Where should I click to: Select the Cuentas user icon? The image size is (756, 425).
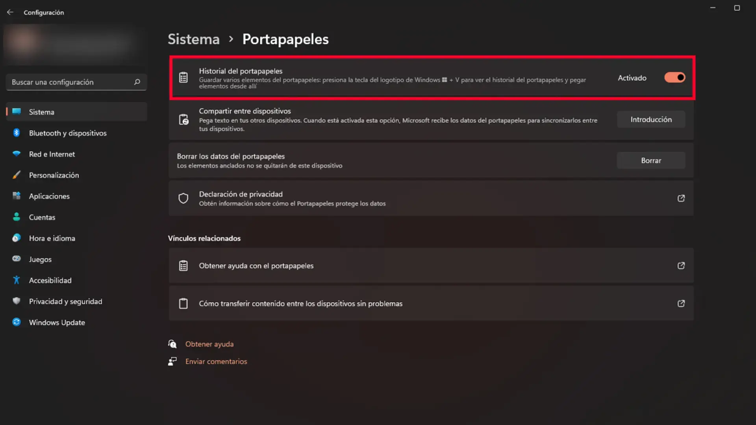[x=17, y=217]
